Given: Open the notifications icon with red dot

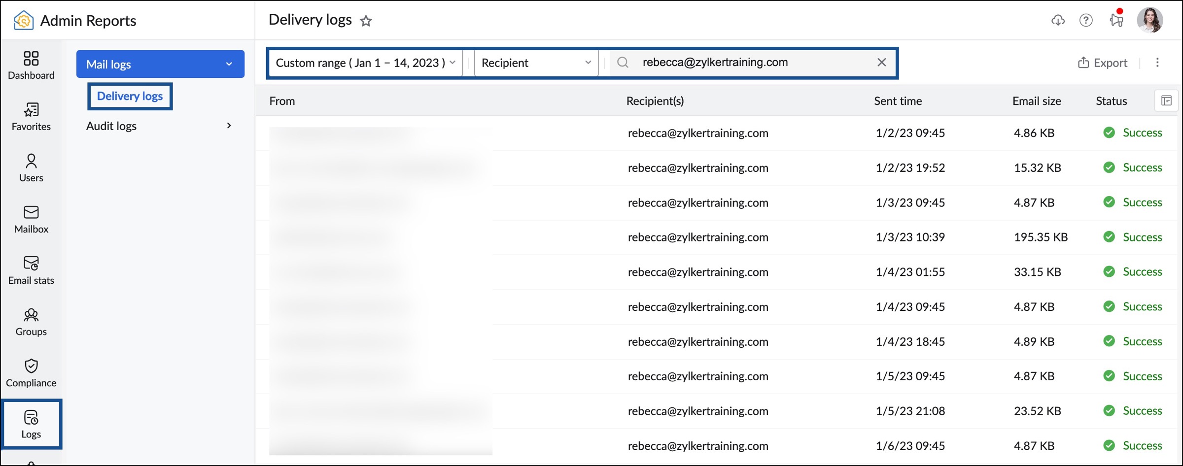Looking at the screenshot, I should click(1116, 20).
